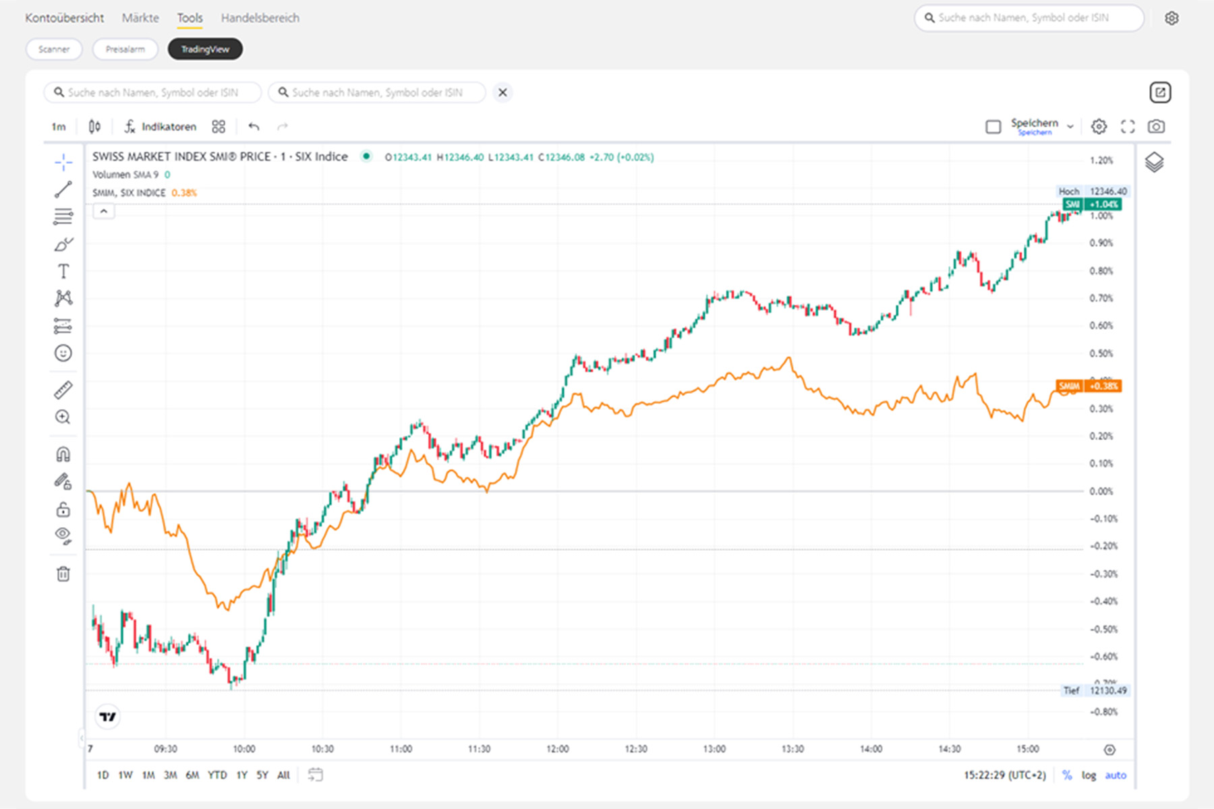The image size is (1214, 809).
Task: Set range to 6M
Action: click(x=192, y=775)
